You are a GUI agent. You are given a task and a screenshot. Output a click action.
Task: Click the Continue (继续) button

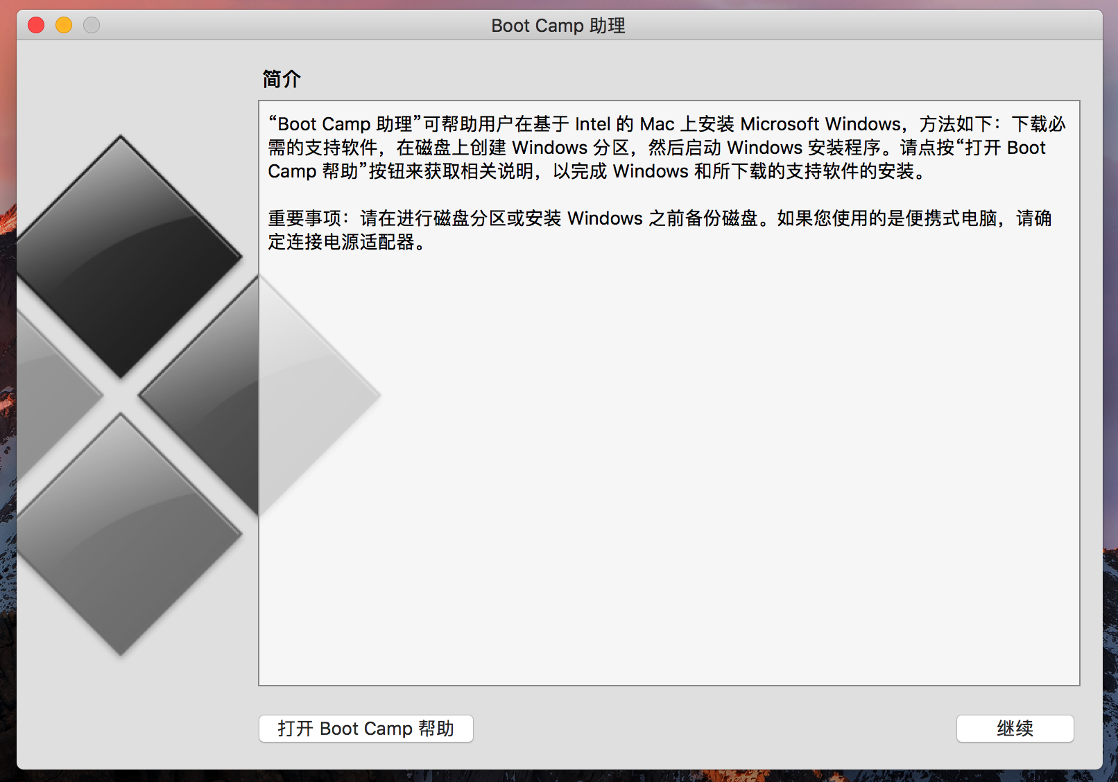coord(1015,729)
